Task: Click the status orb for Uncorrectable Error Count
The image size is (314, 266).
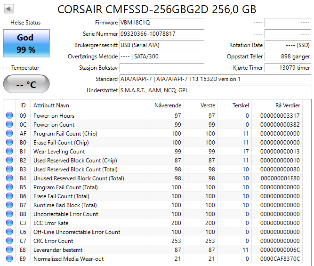Action: tap(9, 214)
